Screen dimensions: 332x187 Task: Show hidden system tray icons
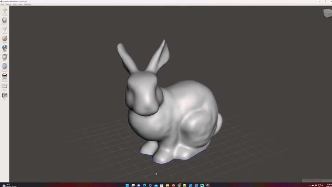(309, 185)
